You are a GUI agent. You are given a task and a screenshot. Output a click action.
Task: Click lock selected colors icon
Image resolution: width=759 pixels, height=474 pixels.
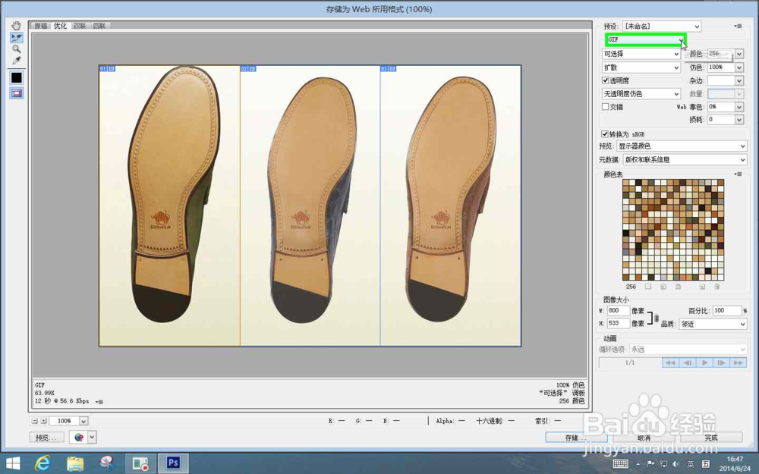pos(678,287)
